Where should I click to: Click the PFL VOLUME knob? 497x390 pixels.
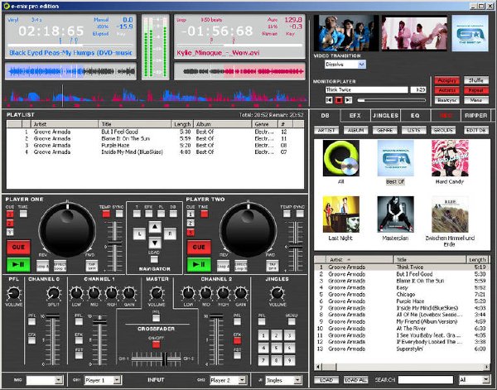click(13, 293)
